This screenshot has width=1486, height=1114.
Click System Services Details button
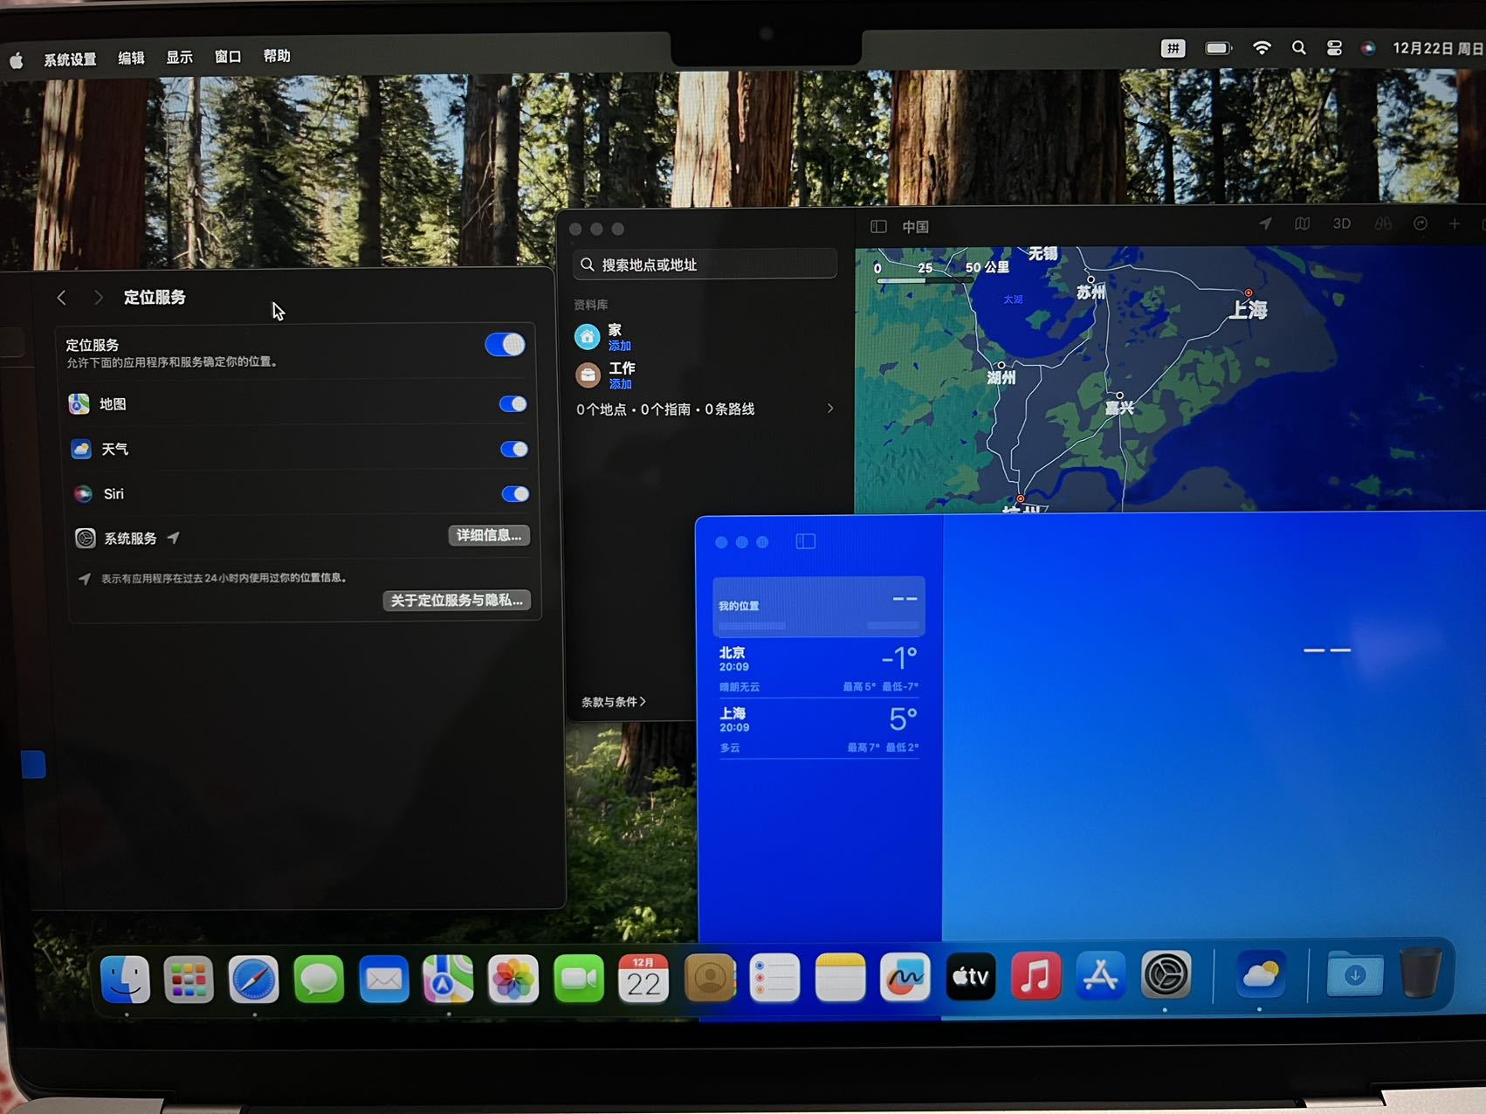489,535
